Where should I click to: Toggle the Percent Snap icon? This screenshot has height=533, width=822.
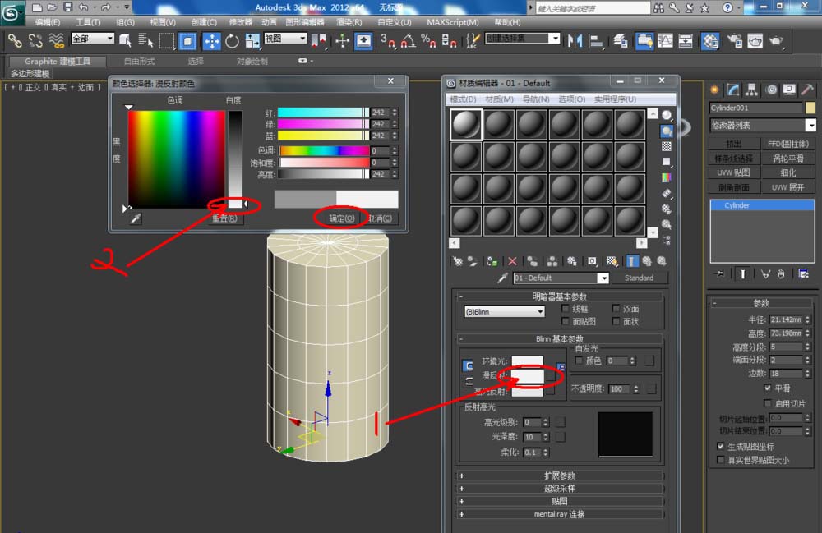click(x=427, y=41)
